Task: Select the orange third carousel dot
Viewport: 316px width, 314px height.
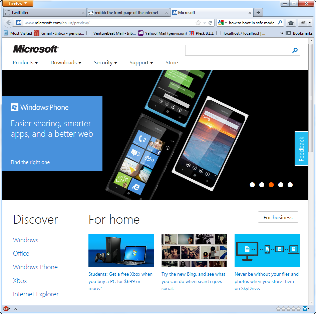Action: click(271, 185)
